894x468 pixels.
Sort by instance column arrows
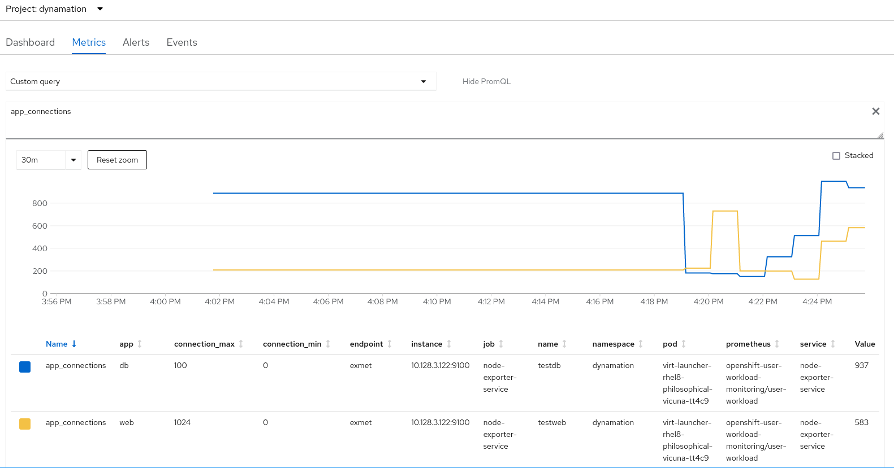coord(449,344)
